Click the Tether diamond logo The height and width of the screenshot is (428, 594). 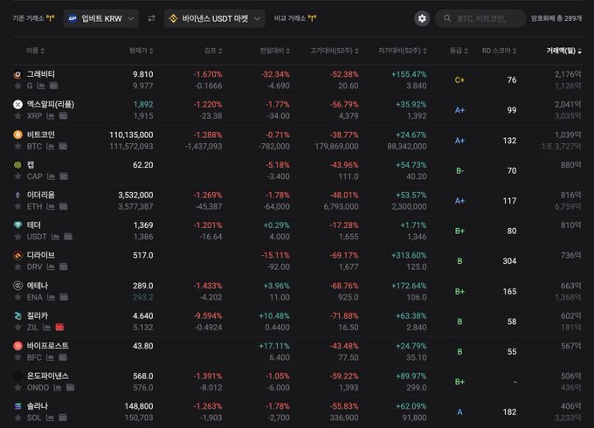click(x=17, y=225)
